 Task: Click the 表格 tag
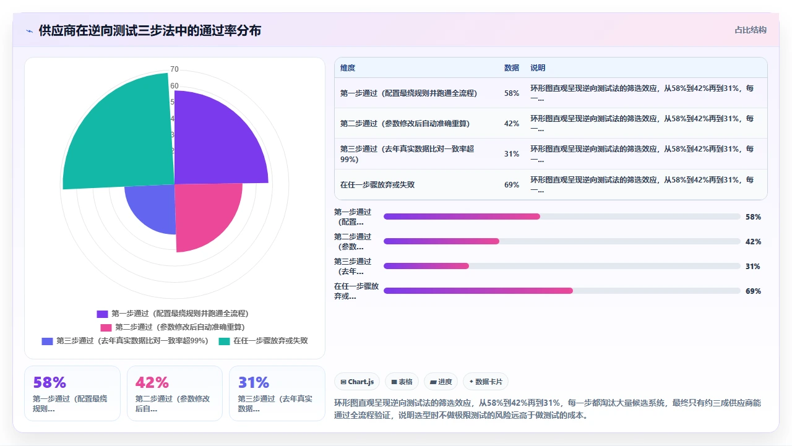coord(402,382)
